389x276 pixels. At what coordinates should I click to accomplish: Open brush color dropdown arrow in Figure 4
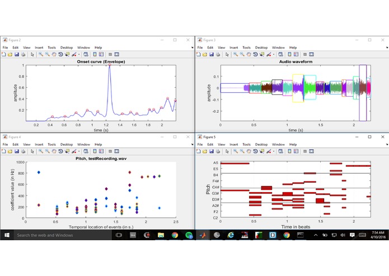[x=79, y=151]
